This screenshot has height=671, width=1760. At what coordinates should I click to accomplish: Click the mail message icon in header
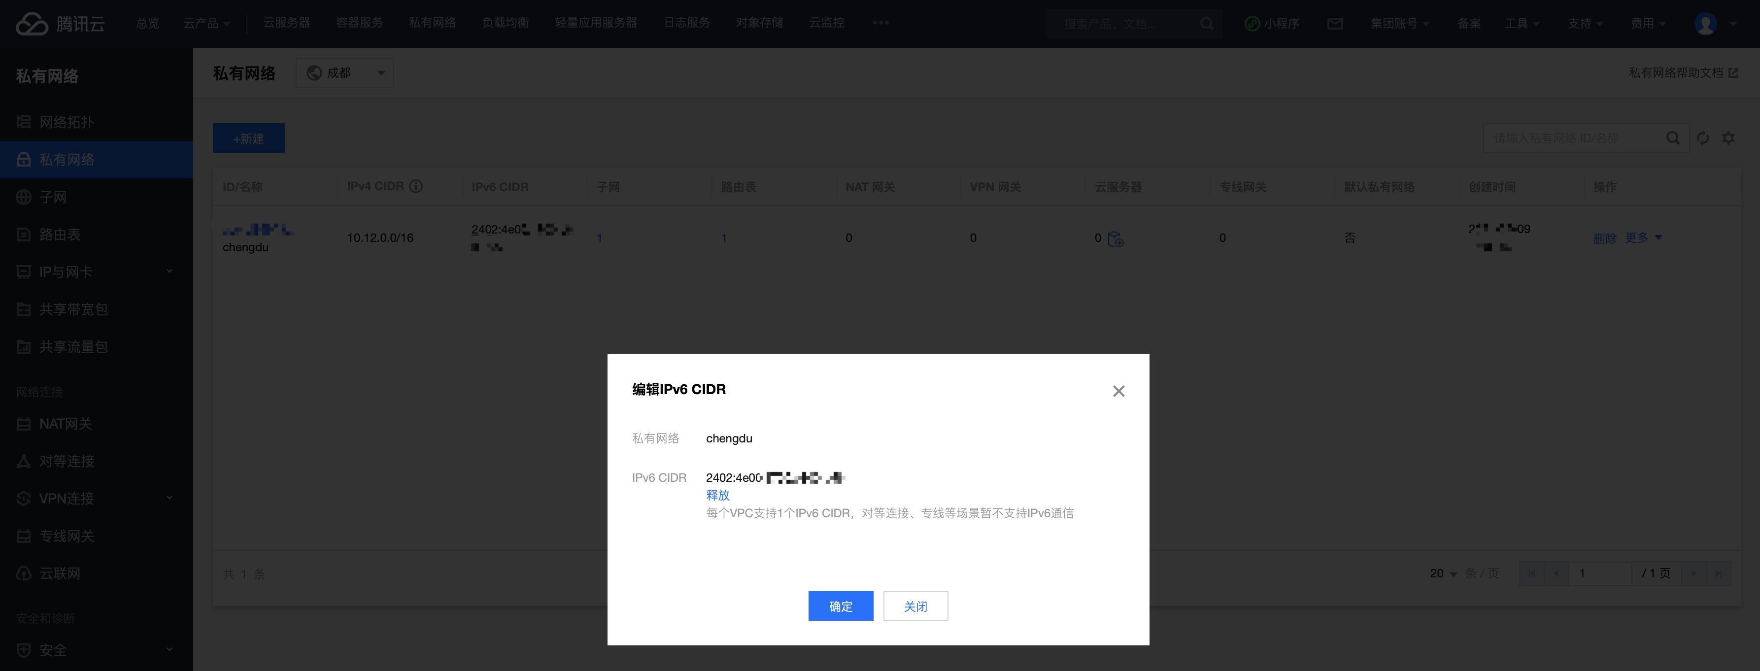pos(1334,24)
